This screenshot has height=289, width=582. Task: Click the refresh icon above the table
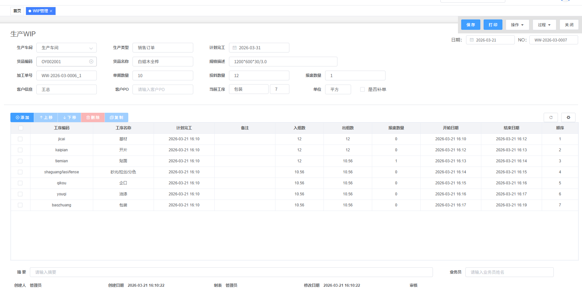[x=551, y=117]
